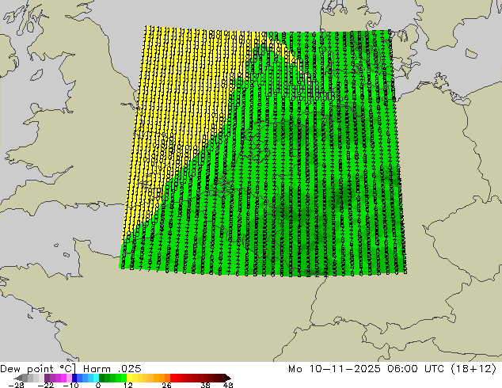Click the 38 value on the legend
502x388 pixels.
(x=206, y=385)
